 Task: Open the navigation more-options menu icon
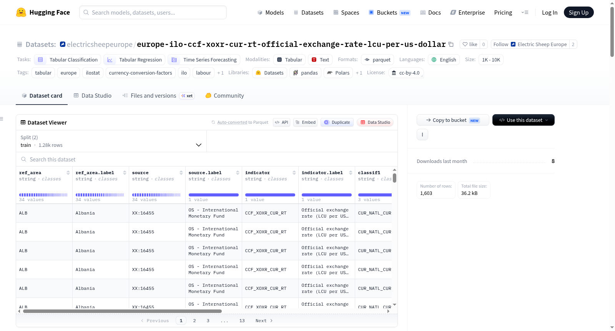tap(525, 13)
